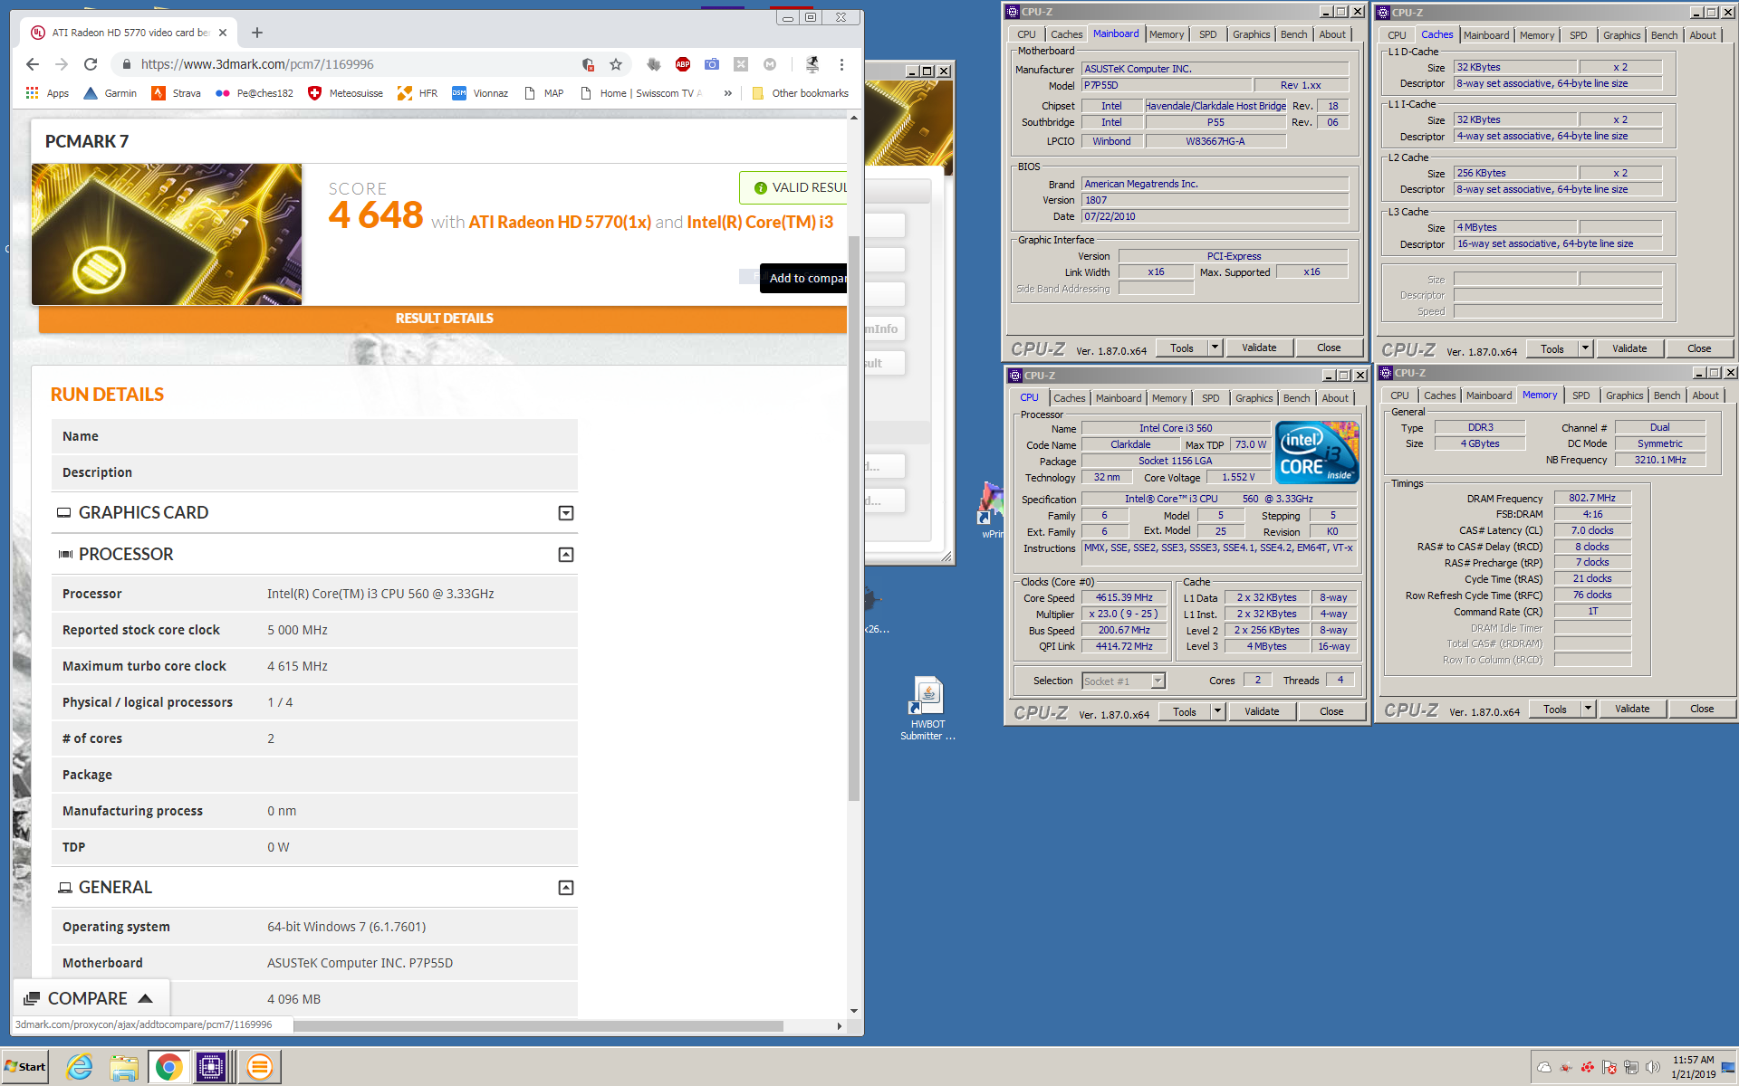The image size is (1739, 1086).
Task: Open Windows Explorer from taskbar
Action: pos(124,1067)
